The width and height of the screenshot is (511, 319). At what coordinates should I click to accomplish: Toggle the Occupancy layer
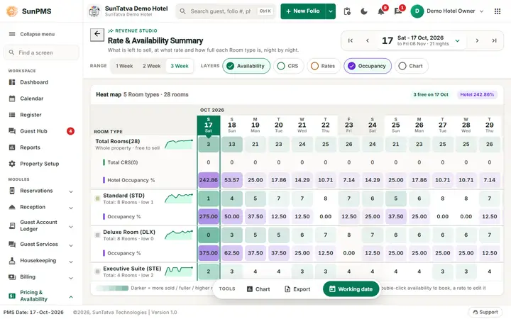pos(368,66)
